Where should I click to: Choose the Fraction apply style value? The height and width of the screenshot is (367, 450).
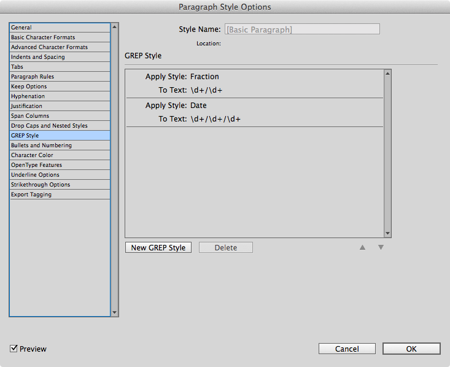click(204, 77)
